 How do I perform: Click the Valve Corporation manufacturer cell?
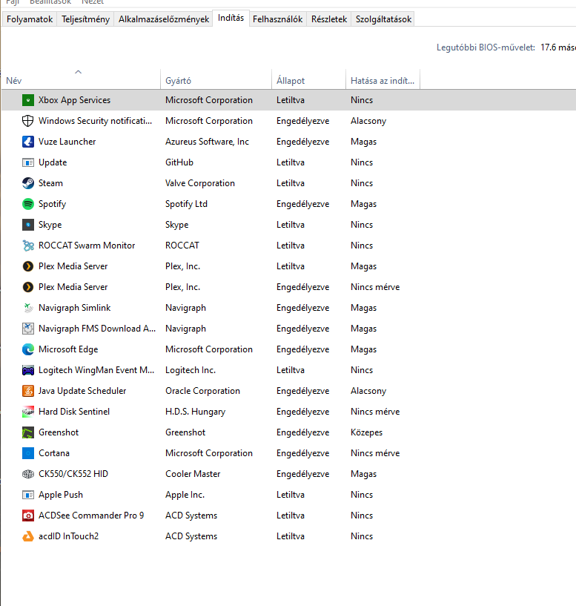pos(200,183)
